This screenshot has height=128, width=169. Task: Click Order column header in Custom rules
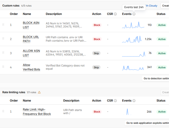coord(14,14)
